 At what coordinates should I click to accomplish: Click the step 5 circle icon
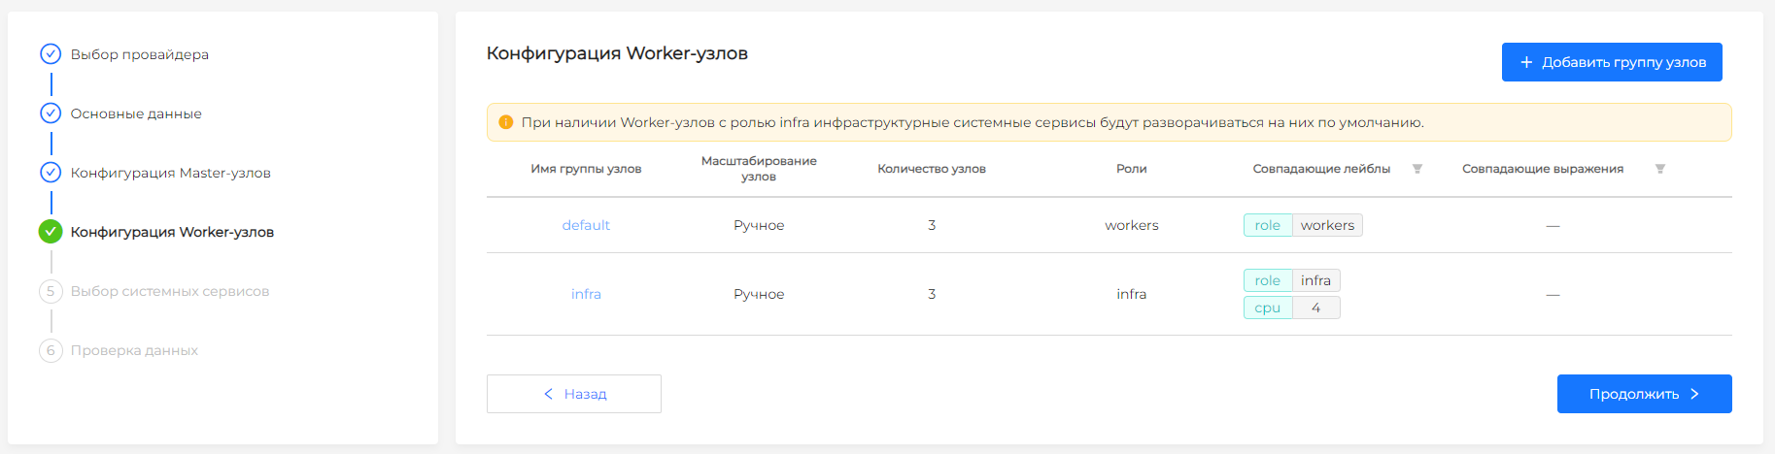pyautogui.click(x=51, y=291)
